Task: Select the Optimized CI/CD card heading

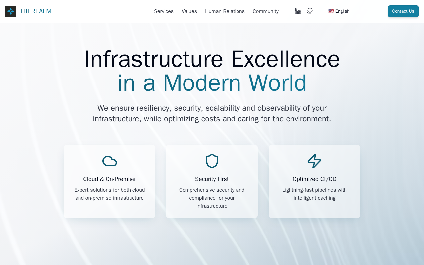Action: click(314, 179)
